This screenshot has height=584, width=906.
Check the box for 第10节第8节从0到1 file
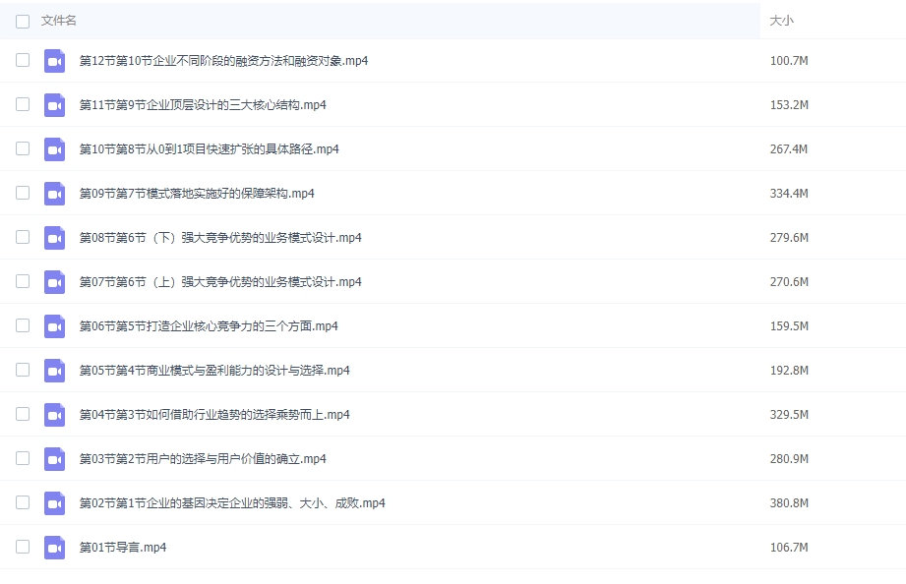pos(23,148)
